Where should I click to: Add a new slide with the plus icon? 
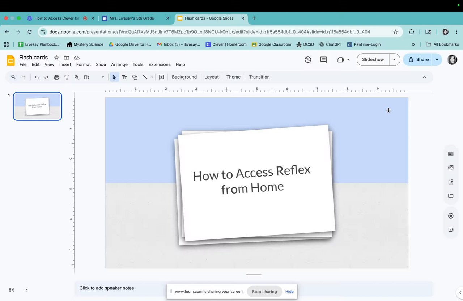[x=24, y=77]
